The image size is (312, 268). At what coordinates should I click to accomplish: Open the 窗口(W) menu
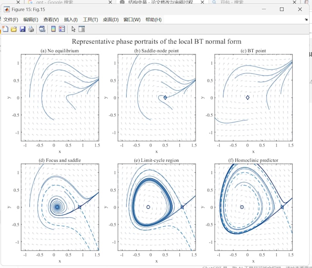(132, 20)
